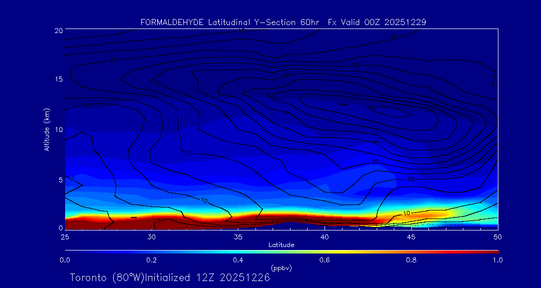Click the 0.0 label on the colorbar
The height and width of the screenshot is (288, 541).
pyautogui.click(x=65, y=260)
